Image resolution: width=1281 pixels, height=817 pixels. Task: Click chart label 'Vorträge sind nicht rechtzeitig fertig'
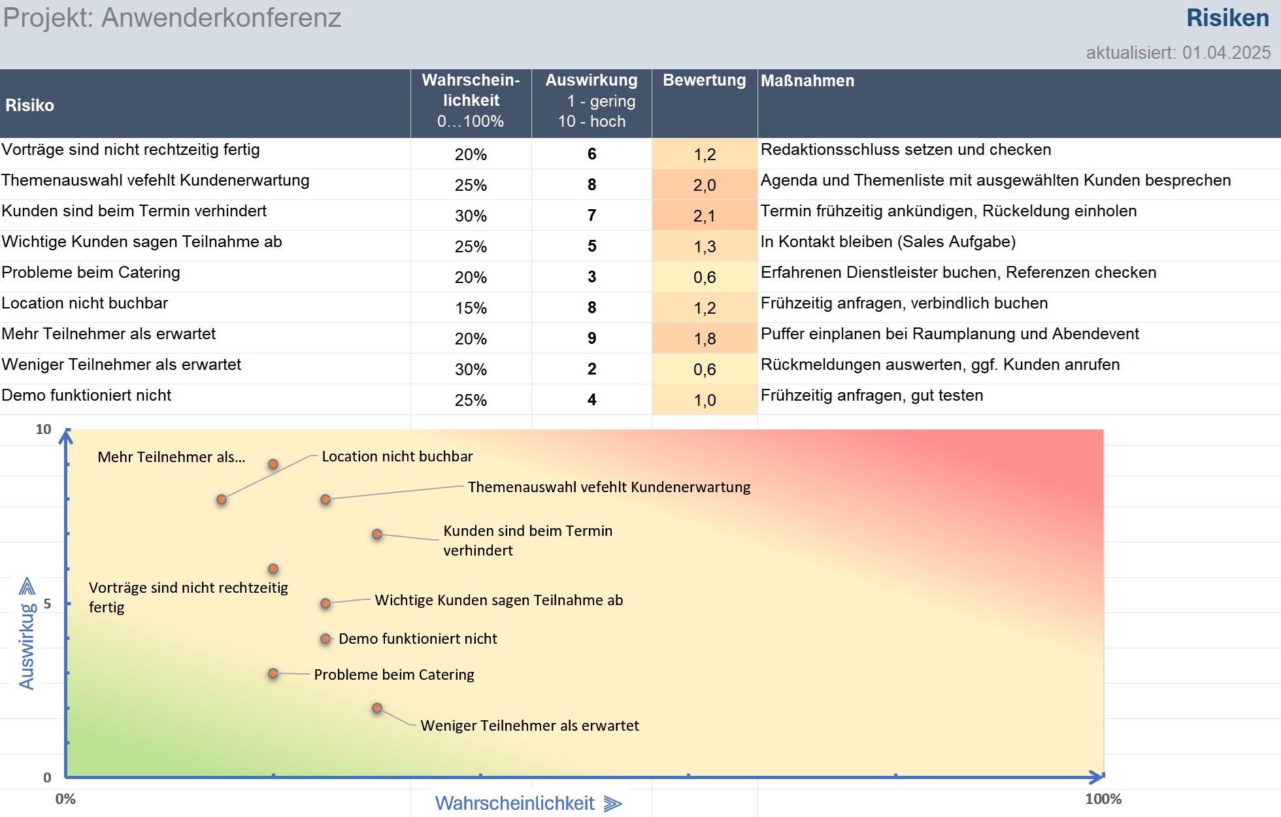point(188,597)
